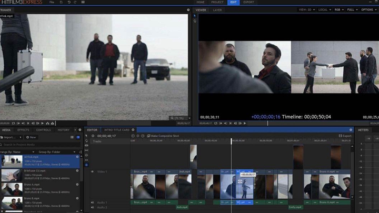The height and width of the screenshot is (213, 379).
Task: Set in point in Viewer controls
Action: point(221,123)
